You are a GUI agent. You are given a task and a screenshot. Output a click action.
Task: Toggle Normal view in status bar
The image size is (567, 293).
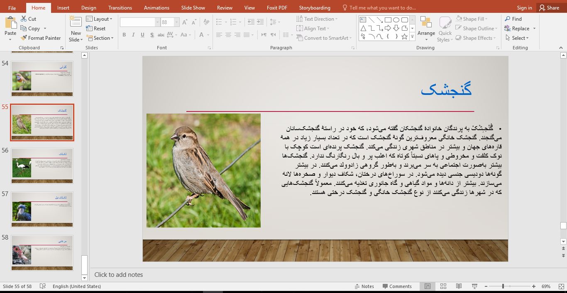pos(427,286)
